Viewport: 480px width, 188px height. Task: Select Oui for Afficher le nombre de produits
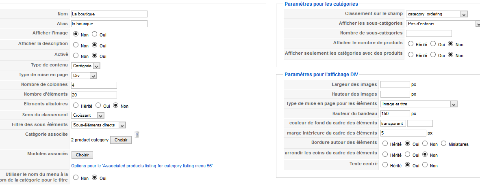coord(433,44)
